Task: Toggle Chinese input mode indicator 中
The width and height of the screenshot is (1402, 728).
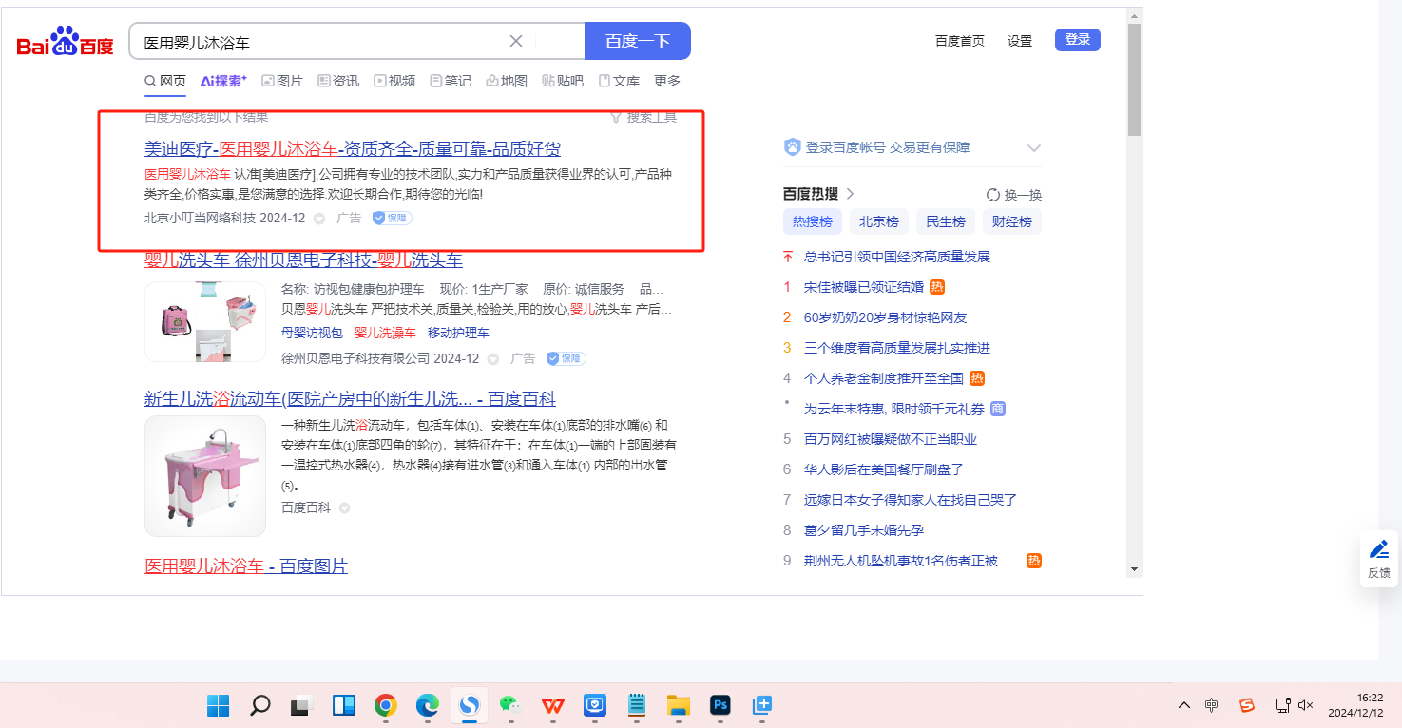Action: pos(1211,705)
